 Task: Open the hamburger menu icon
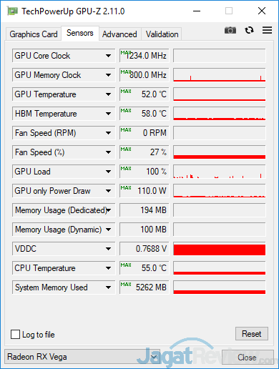[x=267, y=30]
